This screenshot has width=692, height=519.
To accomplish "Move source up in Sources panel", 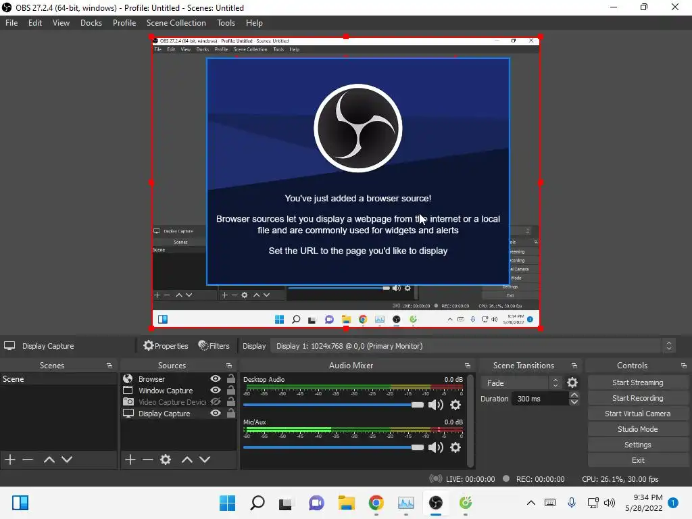I will point(187,460).
